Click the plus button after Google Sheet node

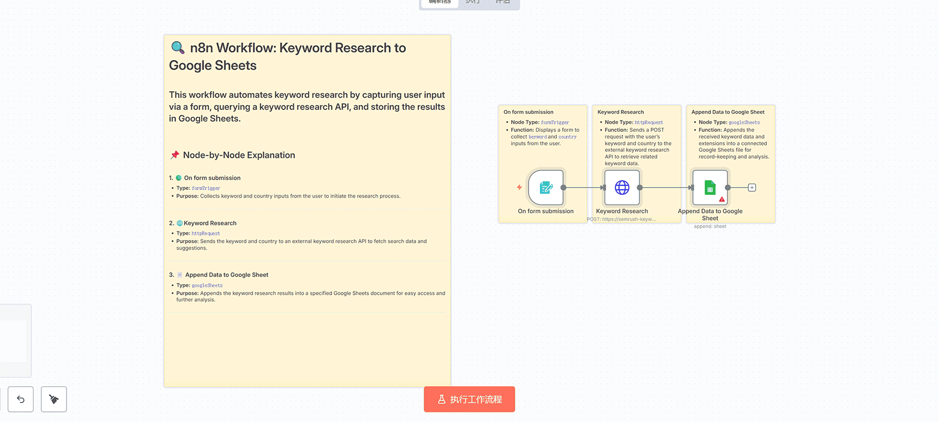pos(752,188)
